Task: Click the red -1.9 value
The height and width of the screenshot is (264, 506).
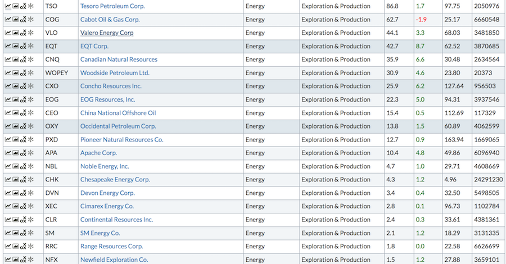Action: click(421, 20)
